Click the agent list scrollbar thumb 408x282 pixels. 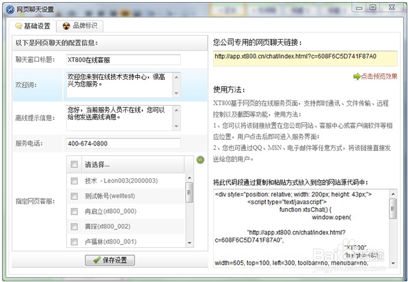[x=189, y=193]
